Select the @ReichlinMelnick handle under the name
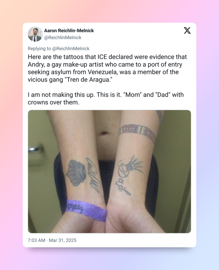Screen dimensions: 219x270 (x=63, y=38)
